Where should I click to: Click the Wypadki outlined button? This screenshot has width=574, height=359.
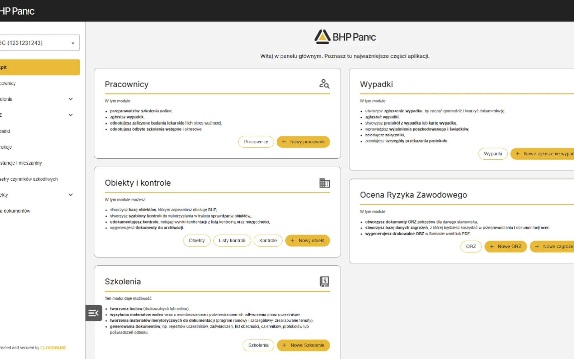(493, 154)
